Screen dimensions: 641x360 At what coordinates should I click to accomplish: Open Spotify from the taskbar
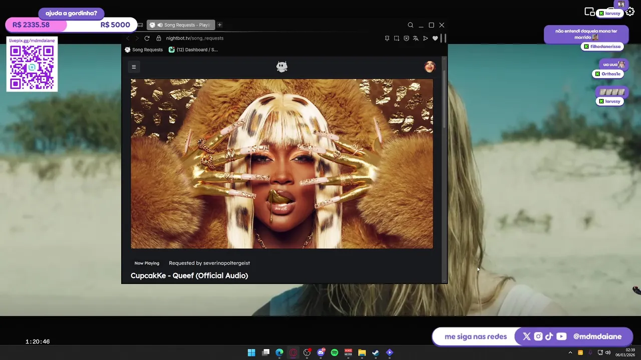pos(335,352)
